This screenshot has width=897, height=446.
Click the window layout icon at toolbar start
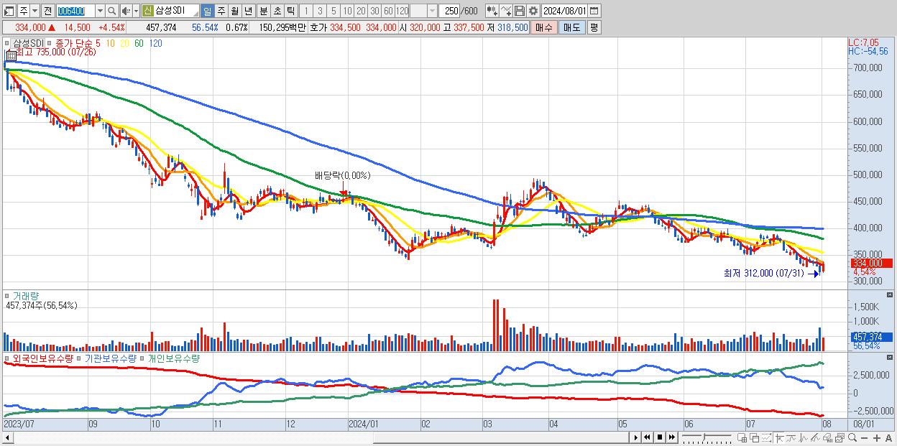coord(9,11)
